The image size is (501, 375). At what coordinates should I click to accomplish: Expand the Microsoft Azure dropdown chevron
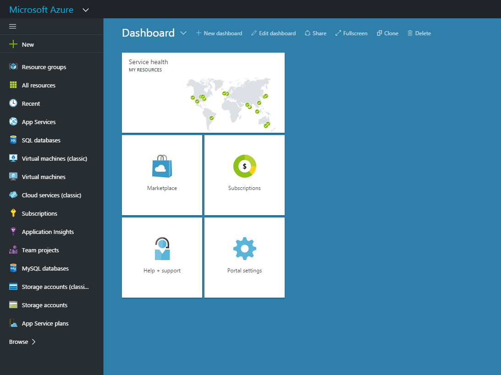tap(86, 10)
